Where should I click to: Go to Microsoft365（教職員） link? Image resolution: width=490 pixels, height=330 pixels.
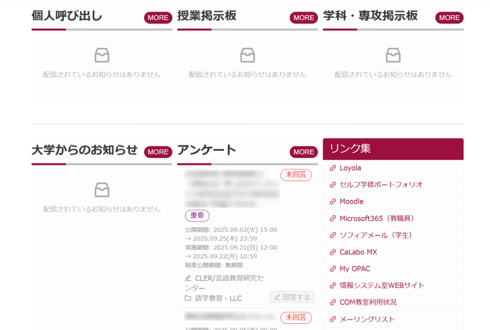coord(376,219)
